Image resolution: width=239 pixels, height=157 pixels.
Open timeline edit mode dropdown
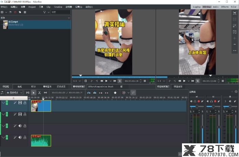tap(14, 93)
